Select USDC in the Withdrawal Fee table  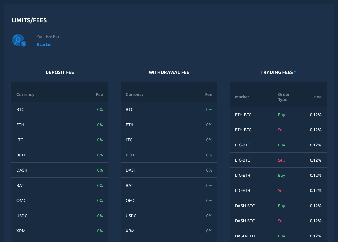[x=131, y=216]
